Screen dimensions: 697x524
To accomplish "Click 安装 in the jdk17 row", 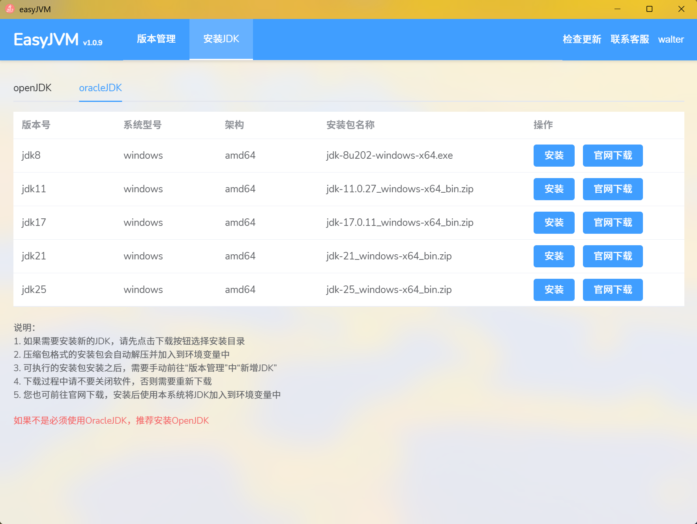I will (554, 223).
